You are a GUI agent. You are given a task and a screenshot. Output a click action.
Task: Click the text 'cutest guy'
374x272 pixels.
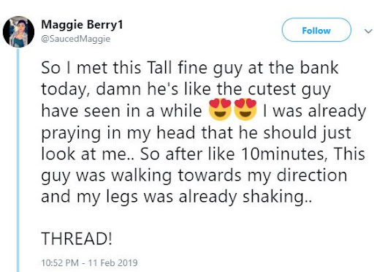289,89
